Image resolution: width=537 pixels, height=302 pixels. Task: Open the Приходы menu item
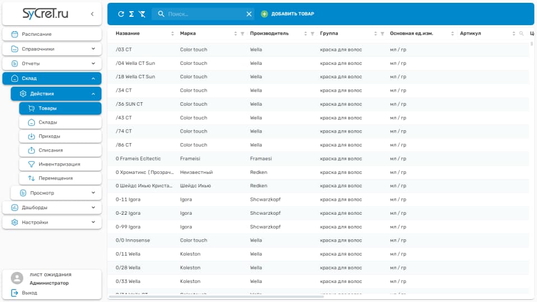click(x=60, y=136)
